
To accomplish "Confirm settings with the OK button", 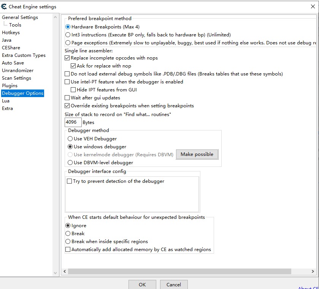I will coord(142,284).
